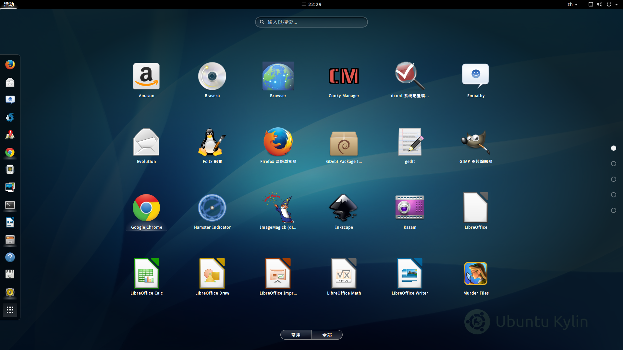Open Conky Manager
Viewport: 623px width, 350px height.
(344, 76)
